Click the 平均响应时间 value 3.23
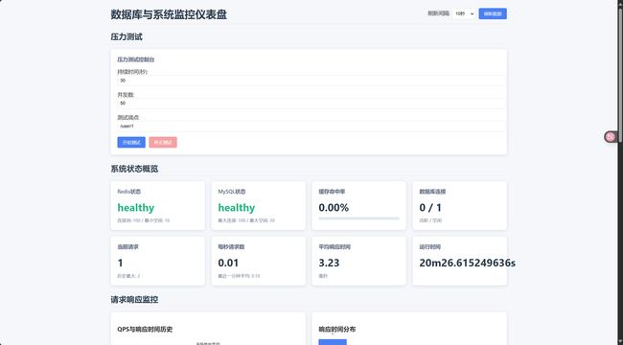The image size is (623, 345). 329,263
